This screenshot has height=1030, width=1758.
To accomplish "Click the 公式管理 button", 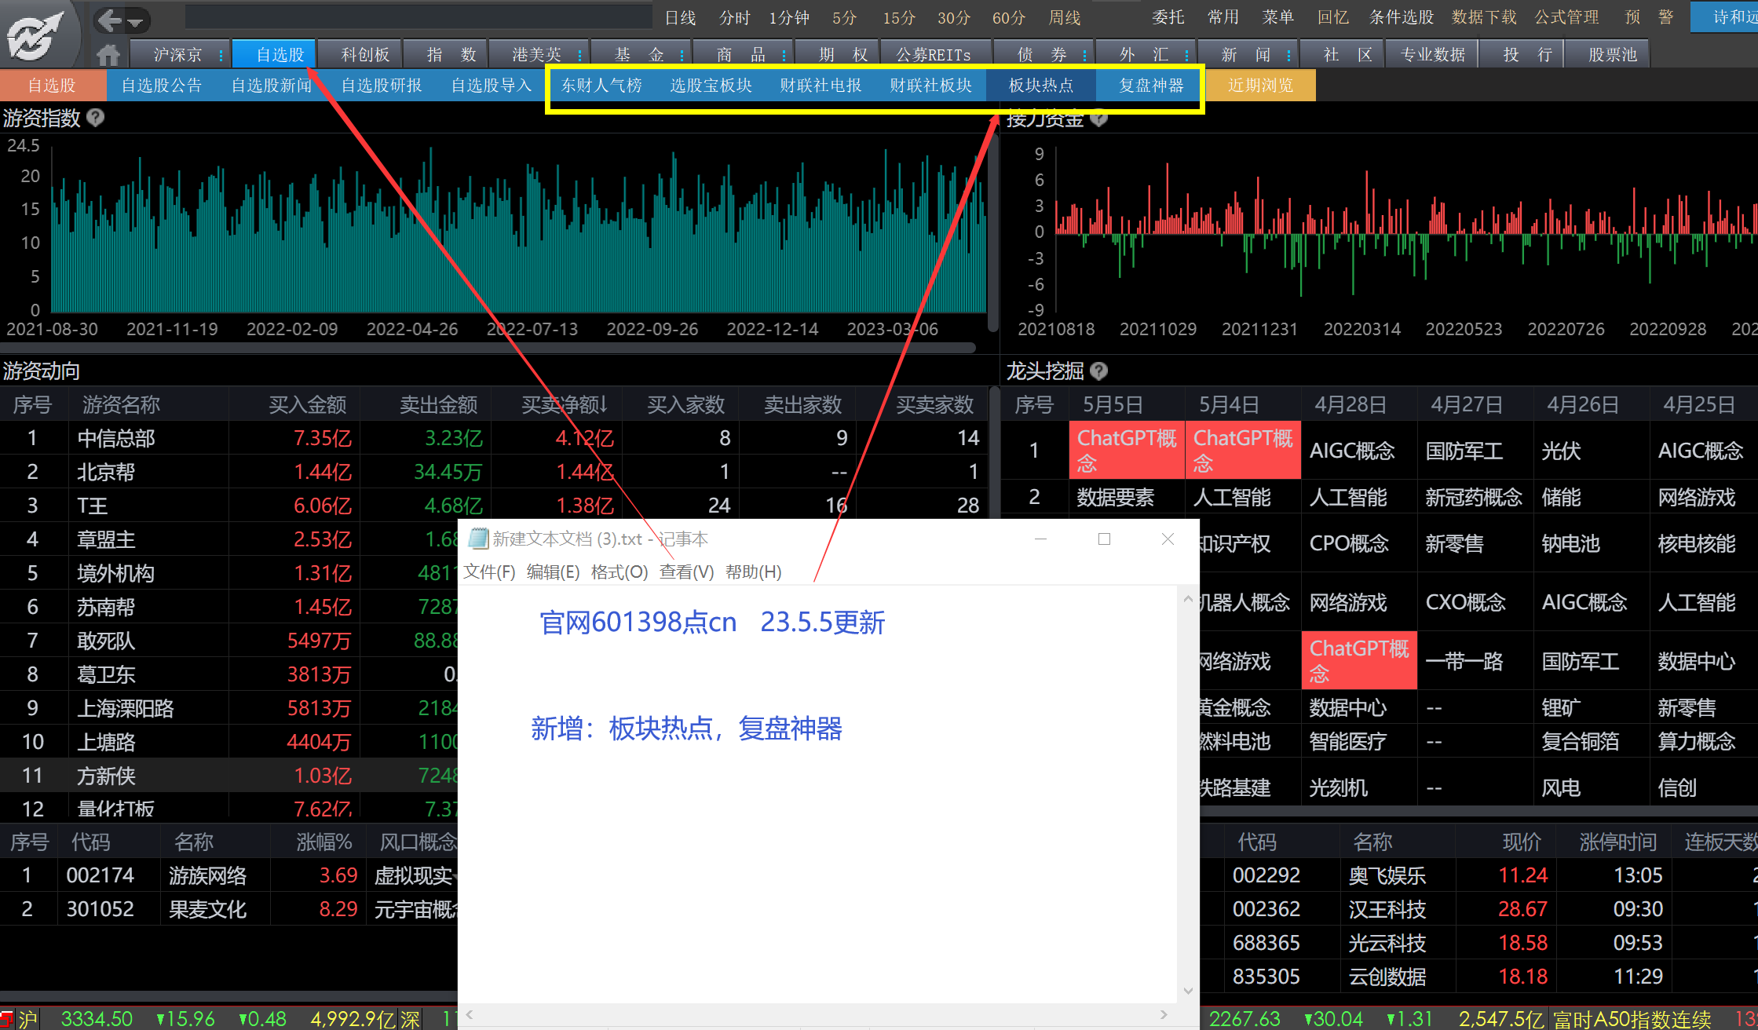I will [x=1566, y=17].
